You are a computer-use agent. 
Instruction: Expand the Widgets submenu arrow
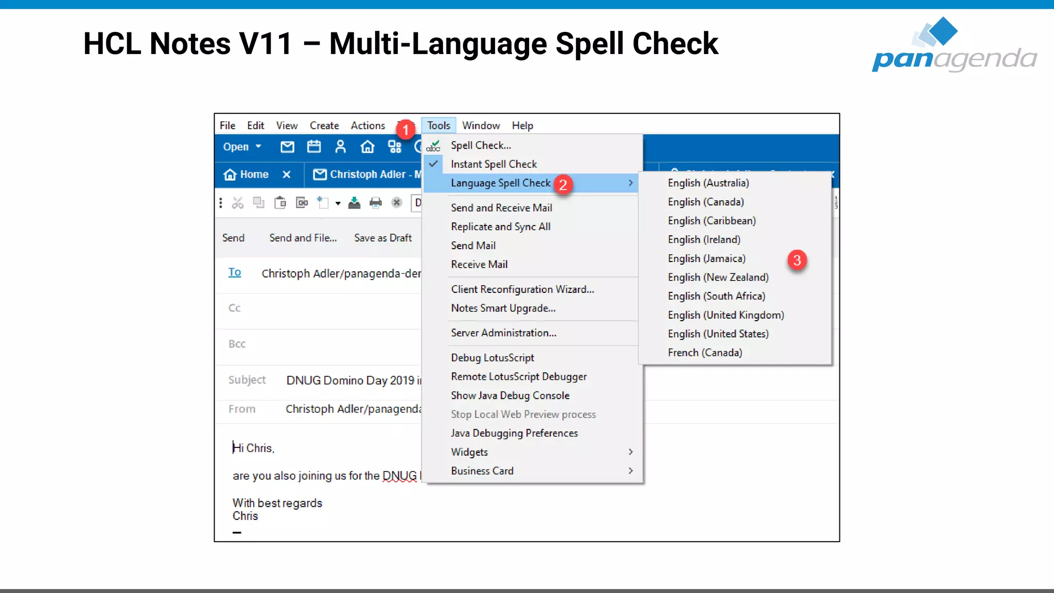point(630,452)
